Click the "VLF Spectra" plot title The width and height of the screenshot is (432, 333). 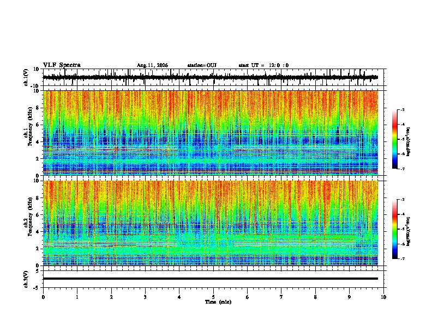click(x=62, y=65)
